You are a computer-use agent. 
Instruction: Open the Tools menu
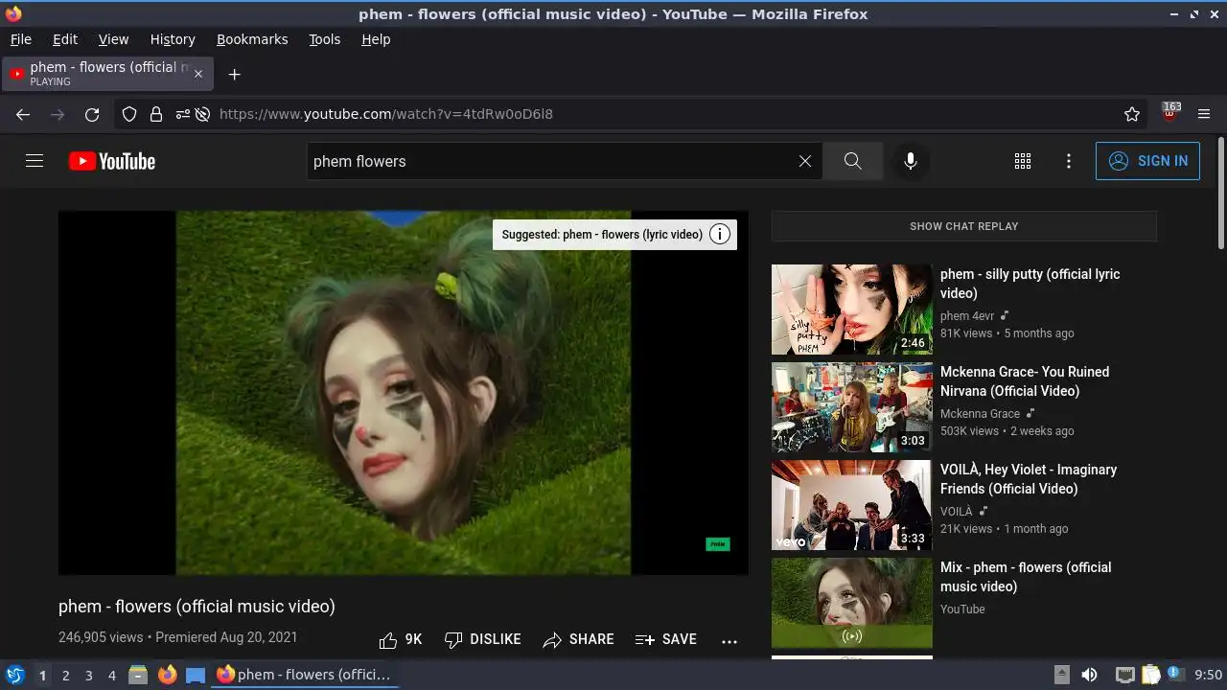tap(325, 39)
